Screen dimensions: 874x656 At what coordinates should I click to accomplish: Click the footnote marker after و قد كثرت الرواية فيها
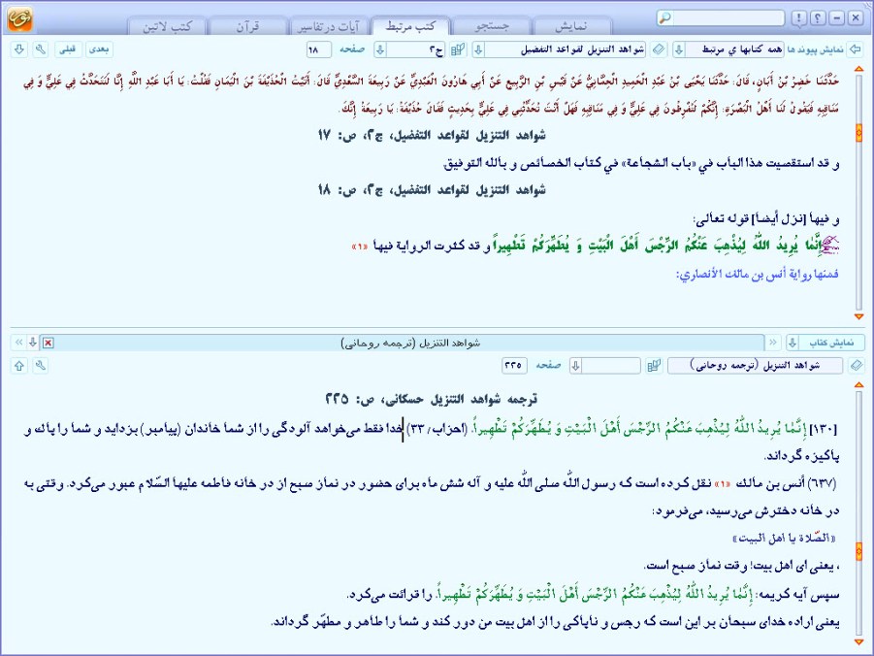tap(360, 246)
